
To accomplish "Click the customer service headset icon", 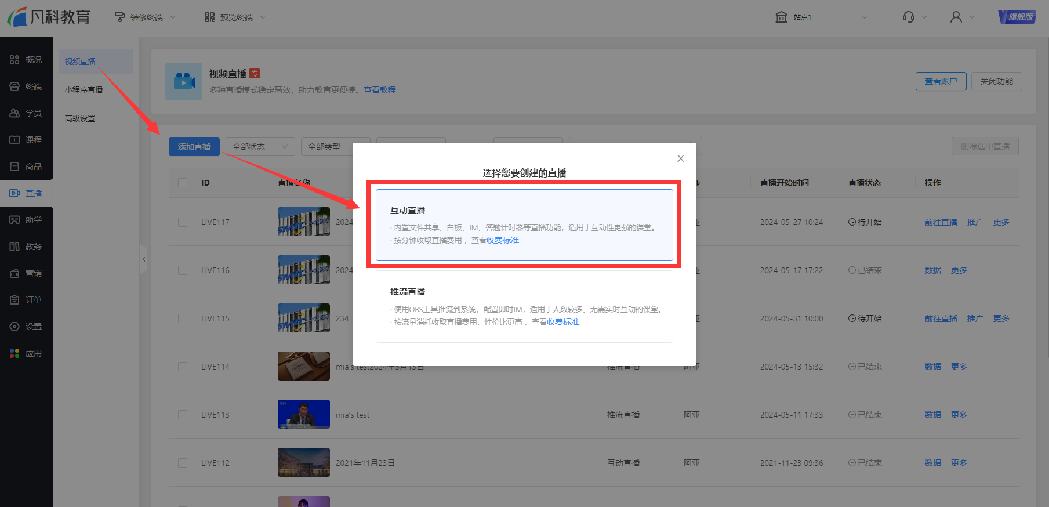I will pyautogui.click(x=908, y=17).
